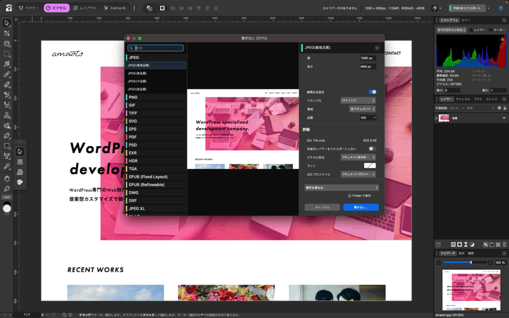
Task: Pick the Hand (view) tool
Action: click(7, 178)
